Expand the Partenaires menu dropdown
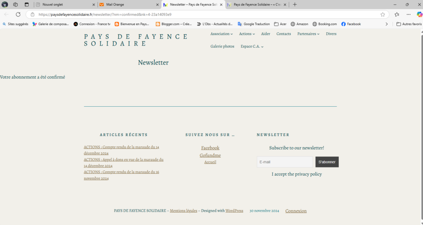423x225 pixels. (x=308, y=34)
